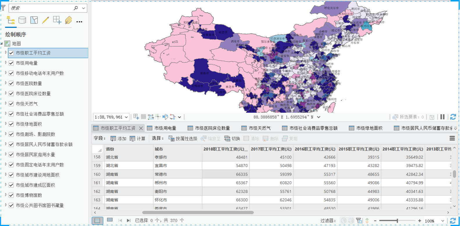Refresh the map view
This screenshot has height=226, width=460.
point(453,117)
